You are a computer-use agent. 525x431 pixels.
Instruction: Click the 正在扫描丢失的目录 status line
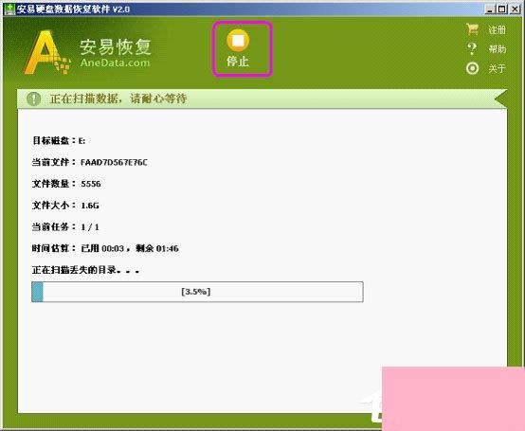[85, 270]
